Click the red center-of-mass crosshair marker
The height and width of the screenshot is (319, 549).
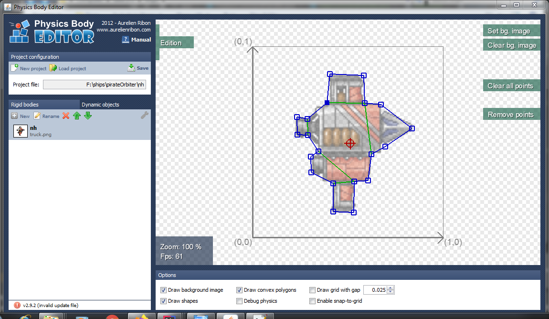coord(350,143)
